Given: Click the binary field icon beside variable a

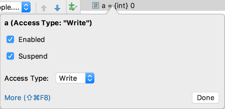Looking at the screenshot, I should [96, 6].
